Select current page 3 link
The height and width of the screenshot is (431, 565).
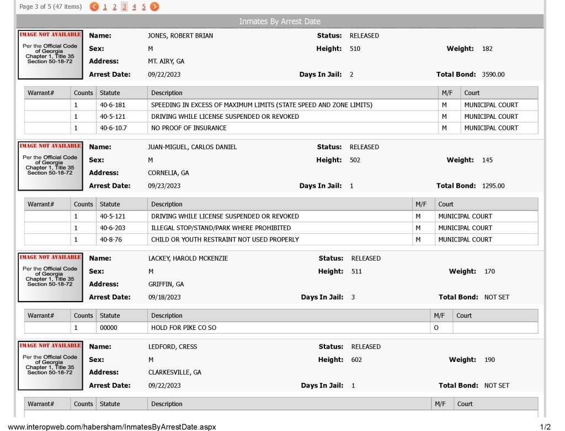tap(124, 7)
